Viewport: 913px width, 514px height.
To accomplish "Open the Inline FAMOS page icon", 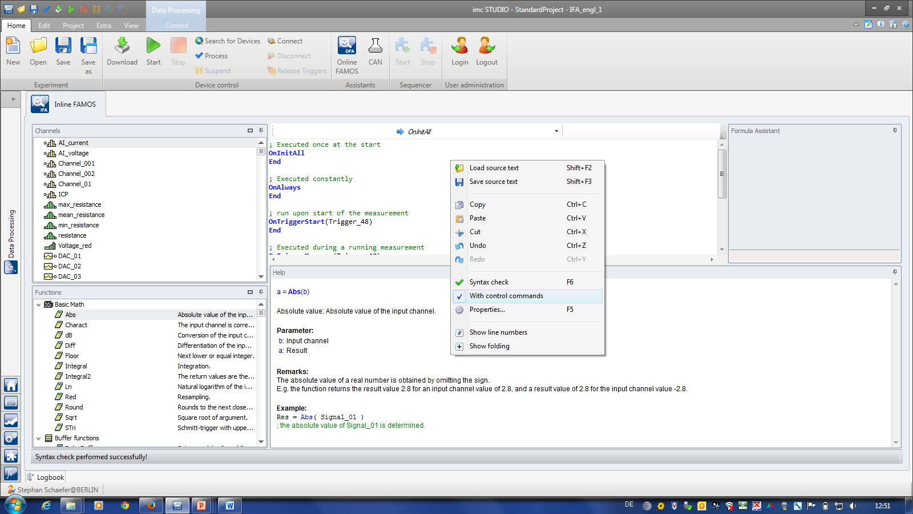I will tap(40, 105).
